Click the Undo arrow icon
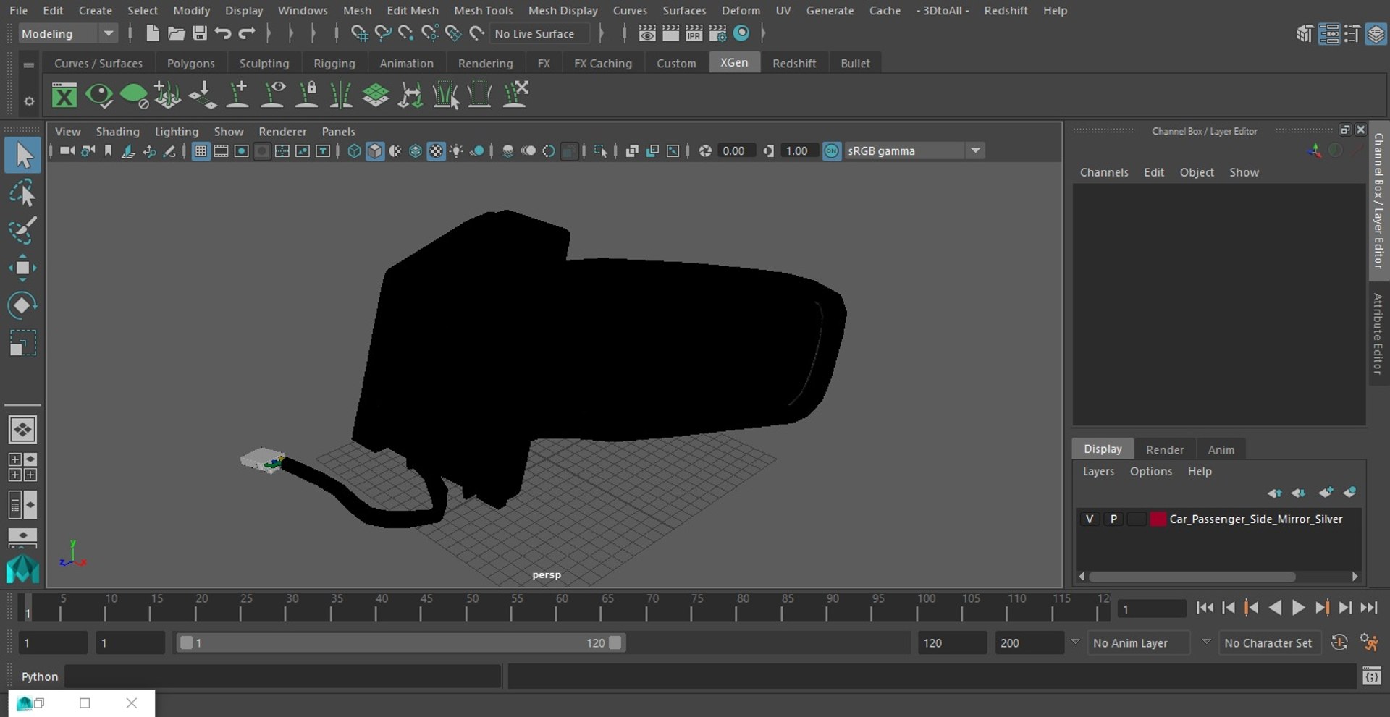Viewport: 1390px width, 717px height. click(223, 33)
